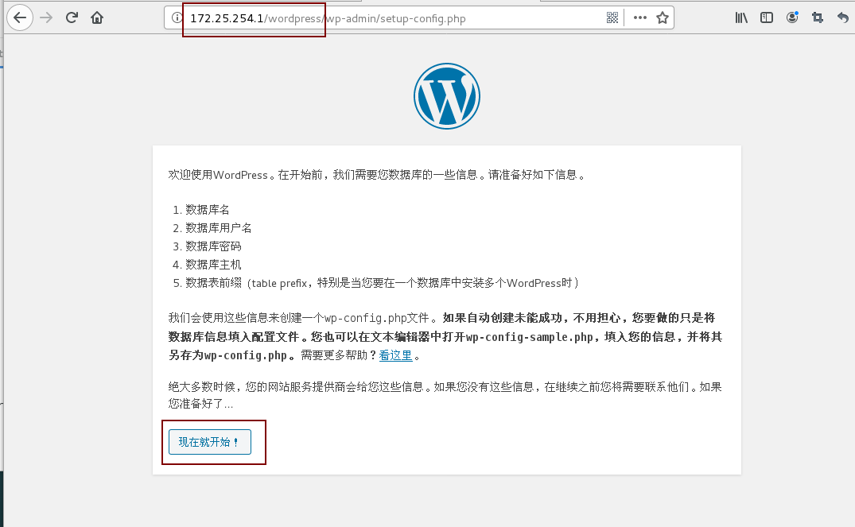Click the undo arrow icon in toolbar
Image resolution: width=855 pixels, height=527 pixels.
click(843, 18)
